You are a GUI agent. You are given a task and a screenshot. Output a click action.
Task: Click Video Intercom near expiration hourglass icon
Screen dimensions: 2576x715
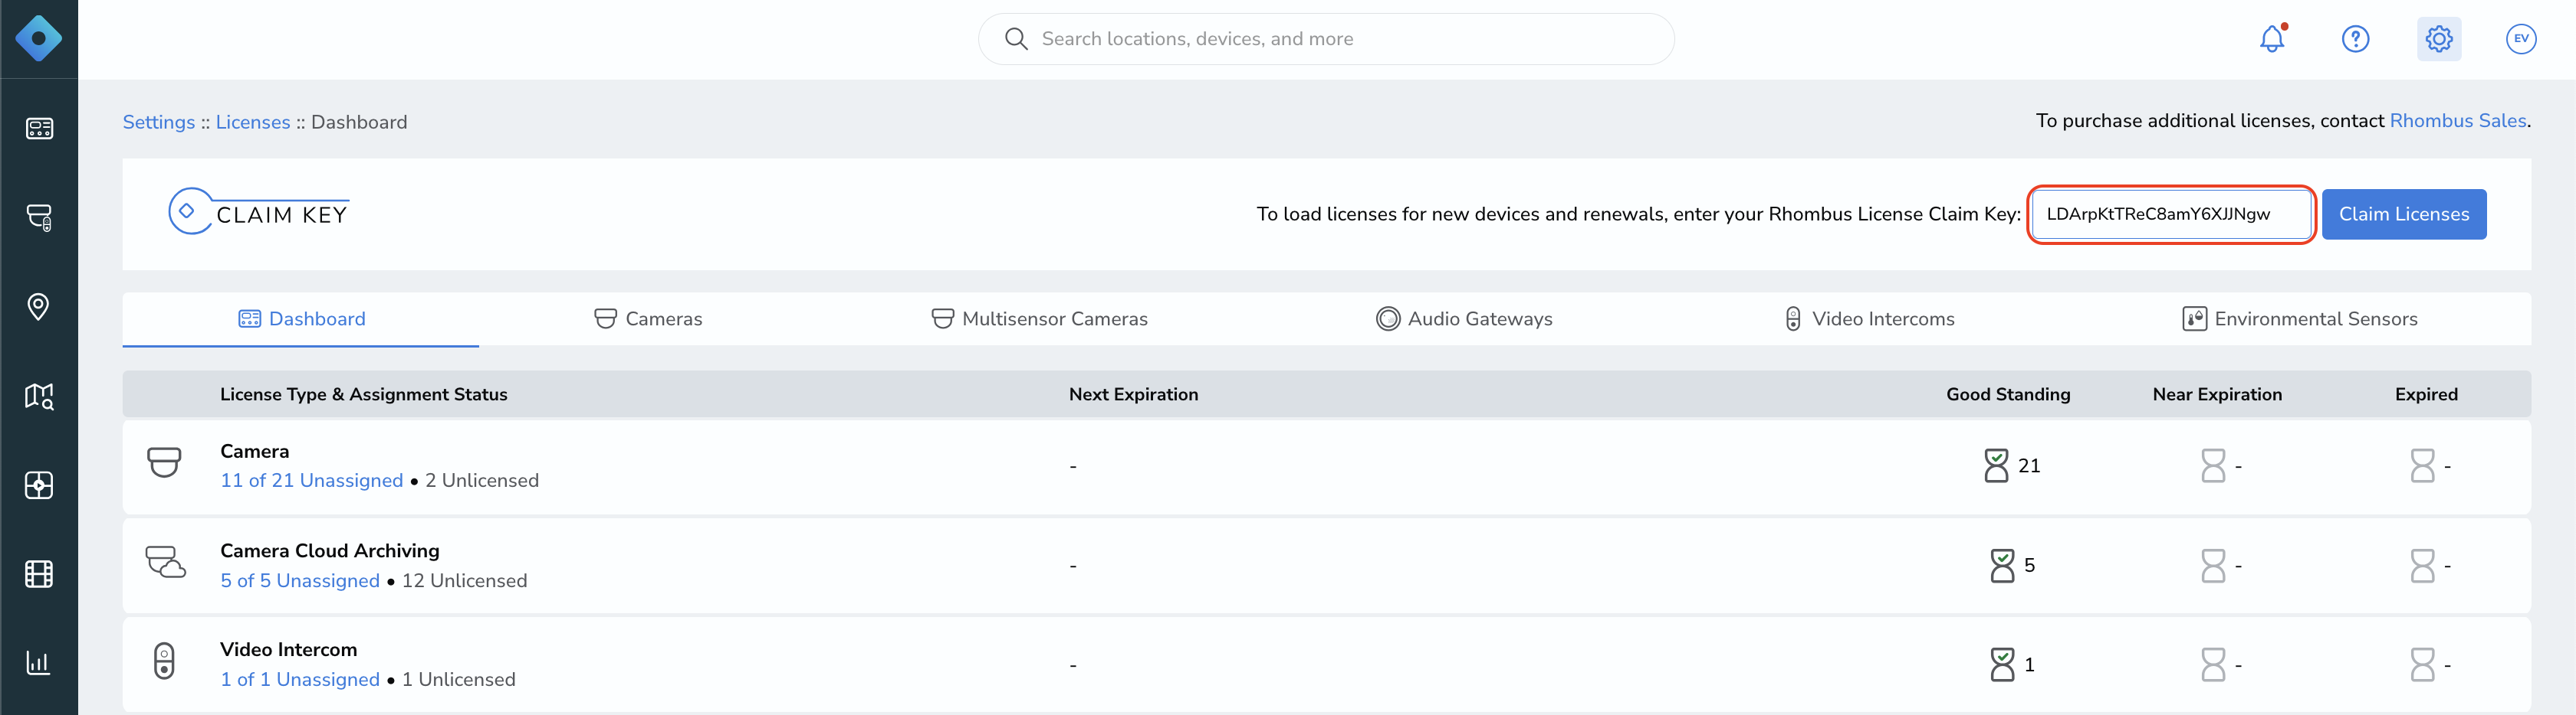coord(2213,664)
